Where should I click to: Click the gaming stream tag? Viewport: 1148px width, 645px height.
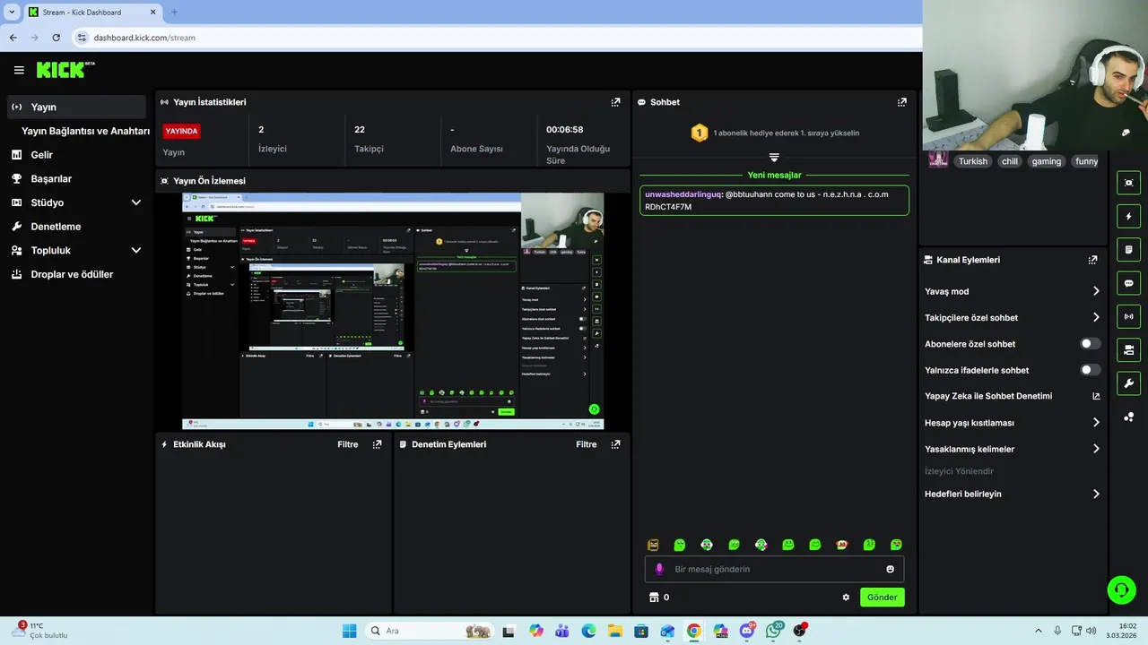pos(1046,161)
